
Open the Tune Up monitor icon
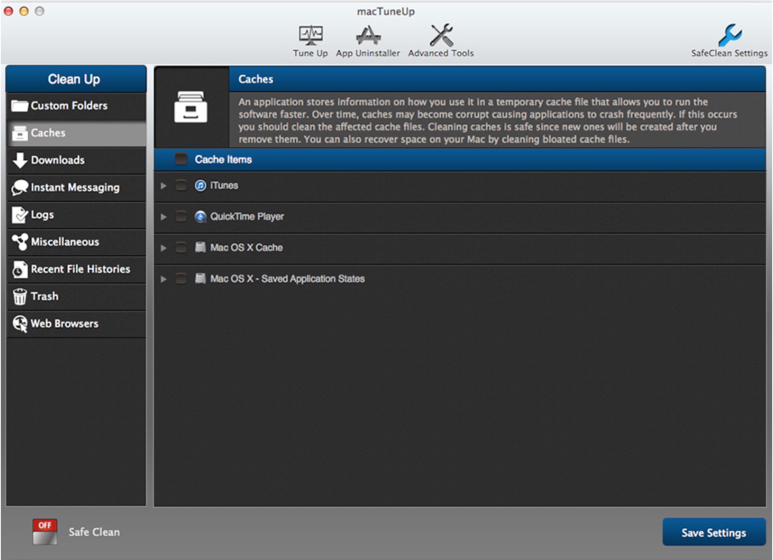(x=311, y=35)
